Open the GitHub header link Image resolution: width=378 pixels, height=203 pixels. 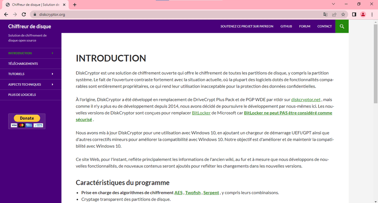coord(286,26)
